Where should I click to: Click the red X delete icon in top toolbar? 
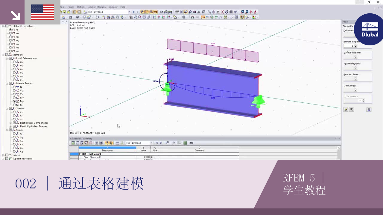[x=222, y=12]
